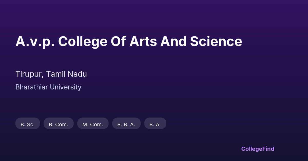Click the Tirupur city and state line
The width and height of the screenshot is (308, 161).
pyautogui.click(x=51, y=74)
